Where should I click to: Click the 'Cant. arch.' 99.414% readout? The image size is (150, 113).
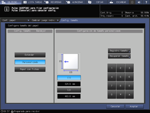pyautogui.click(x=137, y=16)
